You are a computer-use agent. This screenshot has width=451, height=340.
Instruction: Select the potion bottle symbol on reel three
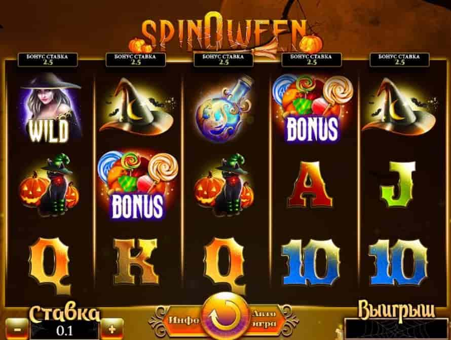(x=223, y=110)
